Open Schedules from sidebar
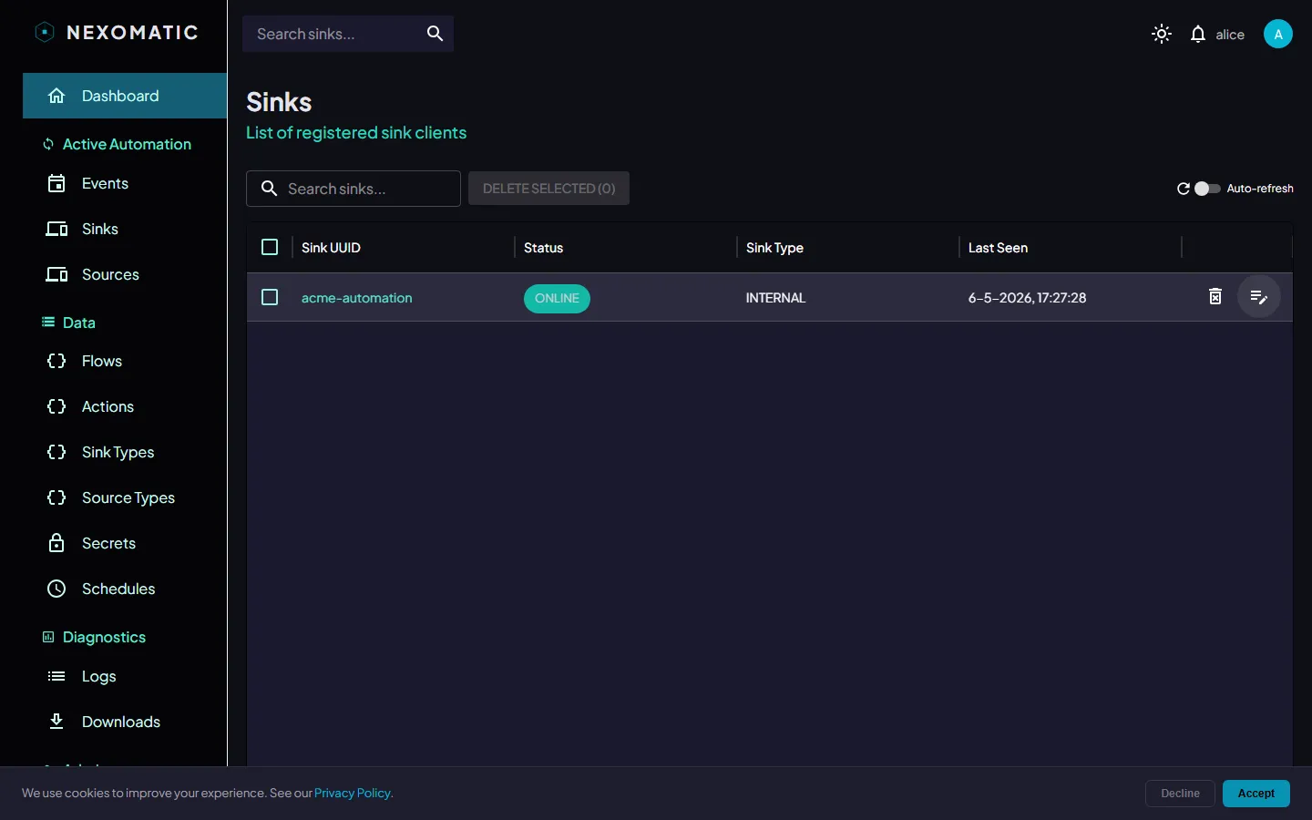Screen dimensions: 1312x820 pos(125,589)
